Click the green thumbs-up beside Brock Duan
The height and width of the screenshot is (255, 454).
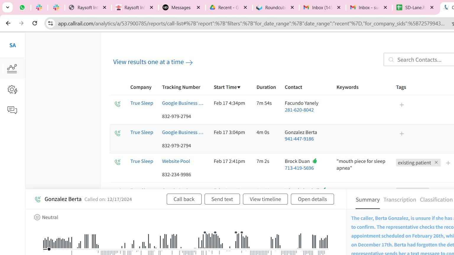[314, 161]
